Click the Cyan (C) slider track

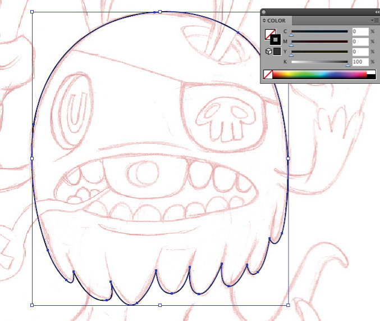[x=319, y=31]
